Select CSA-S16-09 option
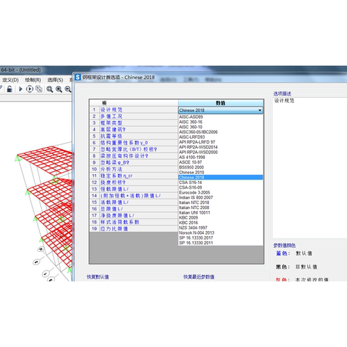 coord(221,187)
